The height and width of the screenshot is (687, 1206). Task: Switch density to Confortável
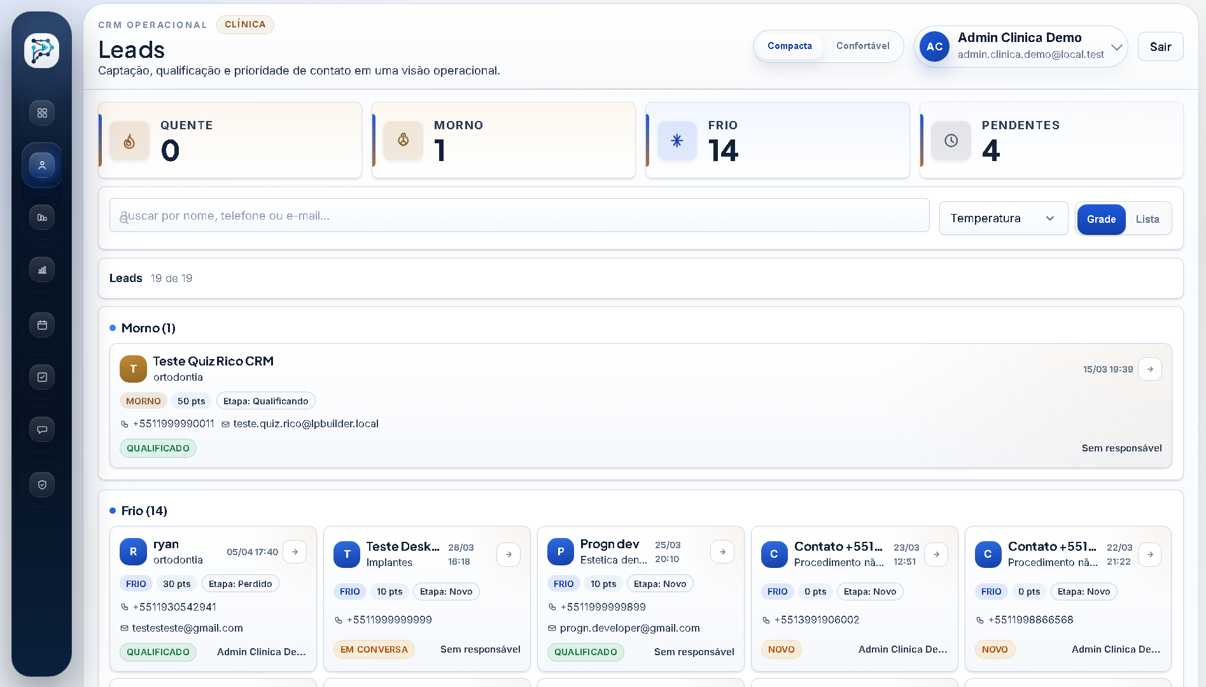tap(862, 46)
